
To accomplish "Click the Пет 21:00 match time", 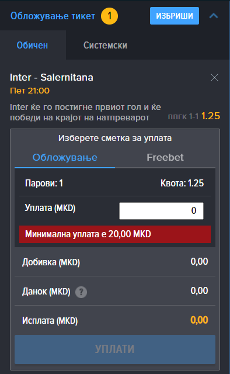I will point(30,91).
